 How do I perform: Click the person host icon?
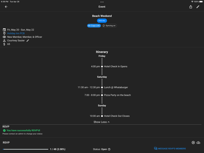point(4,40)
